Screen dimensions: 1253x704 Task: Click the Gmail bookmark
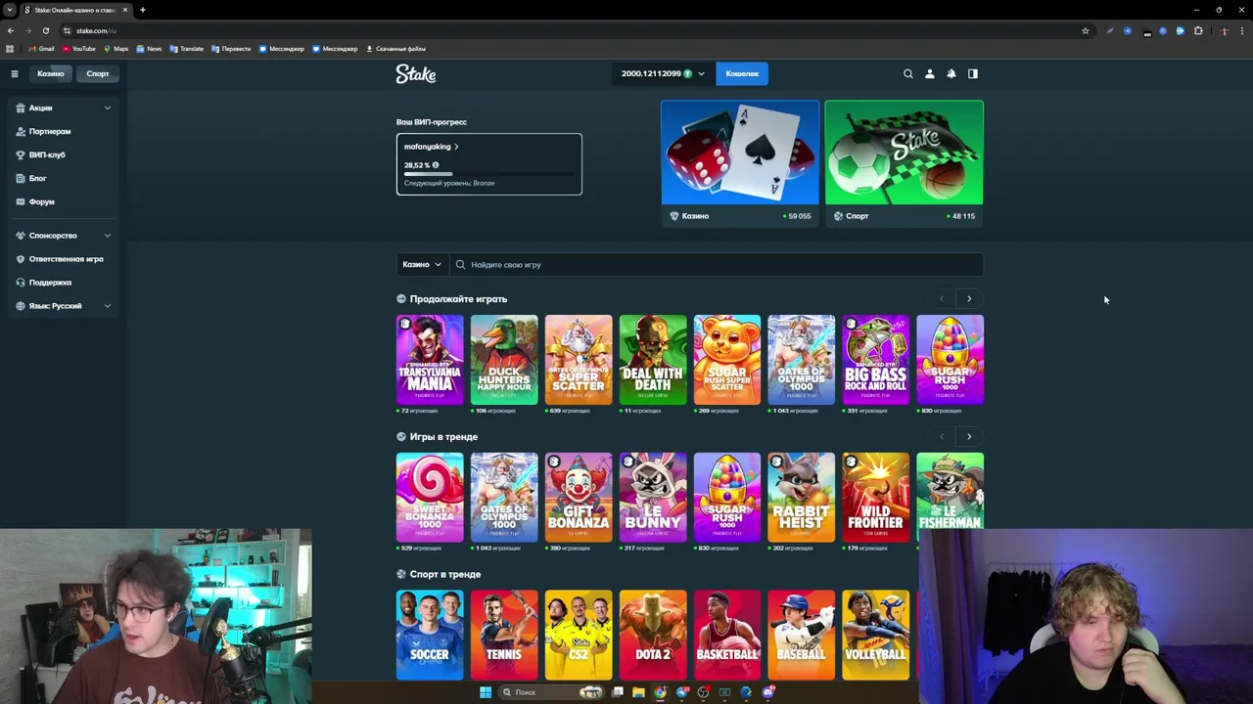(x=41, y=48)
